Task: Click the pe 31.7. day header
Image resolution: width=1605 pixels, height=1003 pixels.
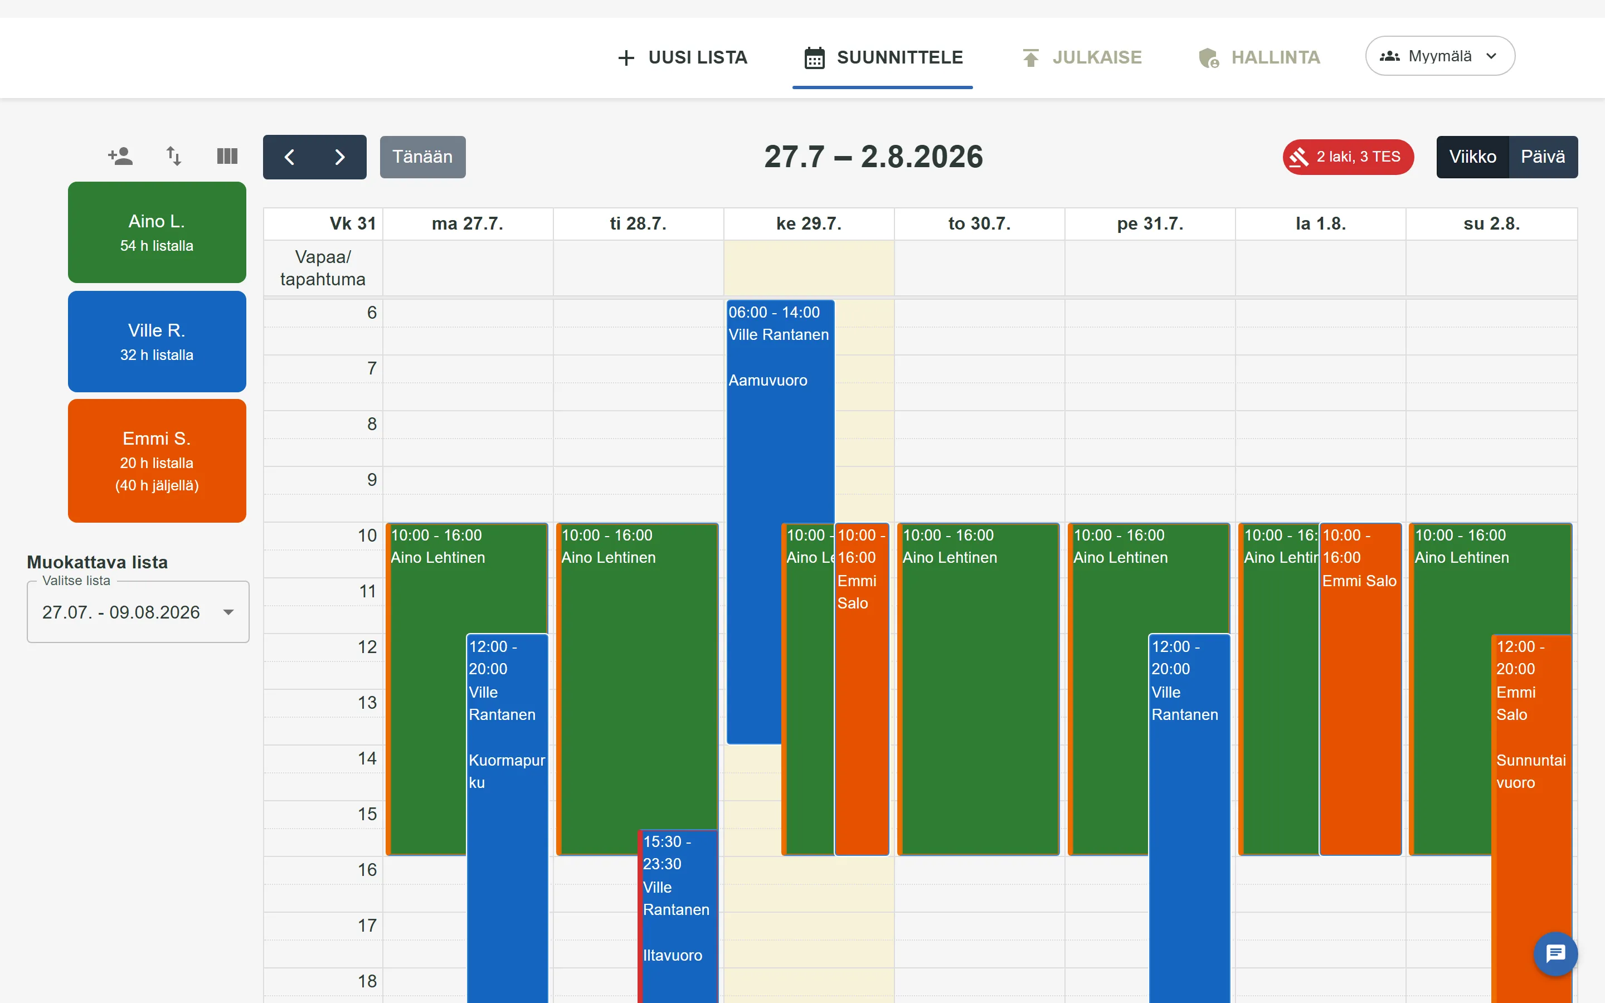Action: pyautogui.click(x=1150, y=224)
